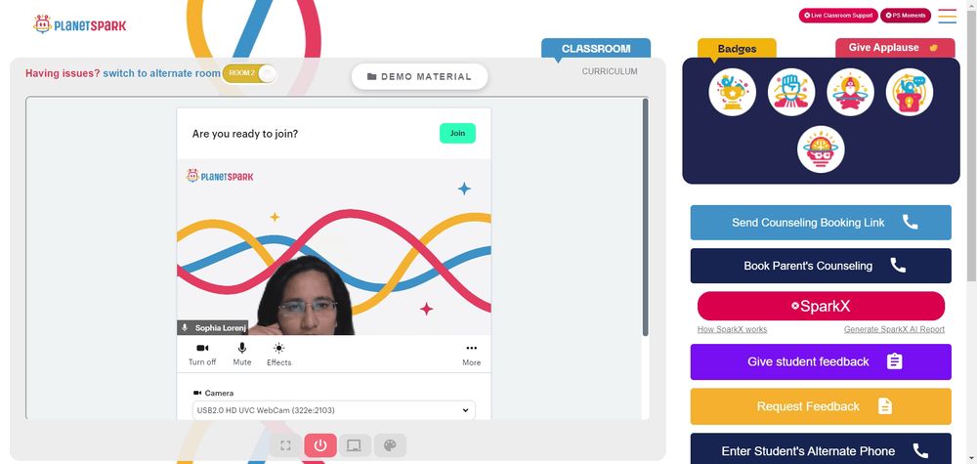The image size is (977, 464).
Task: Award the meditating wizard badge
Action: (851, 92)
